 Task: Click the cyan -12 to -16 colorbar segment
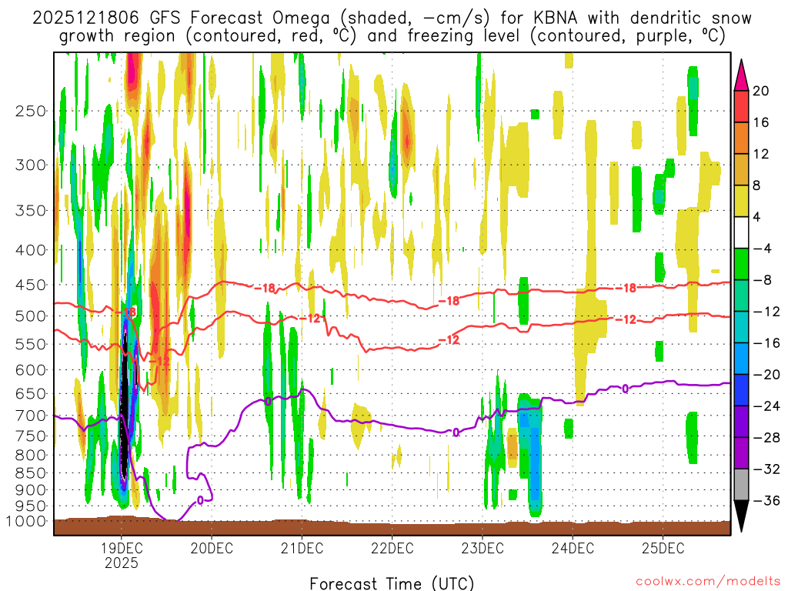(x=741, y=327)
